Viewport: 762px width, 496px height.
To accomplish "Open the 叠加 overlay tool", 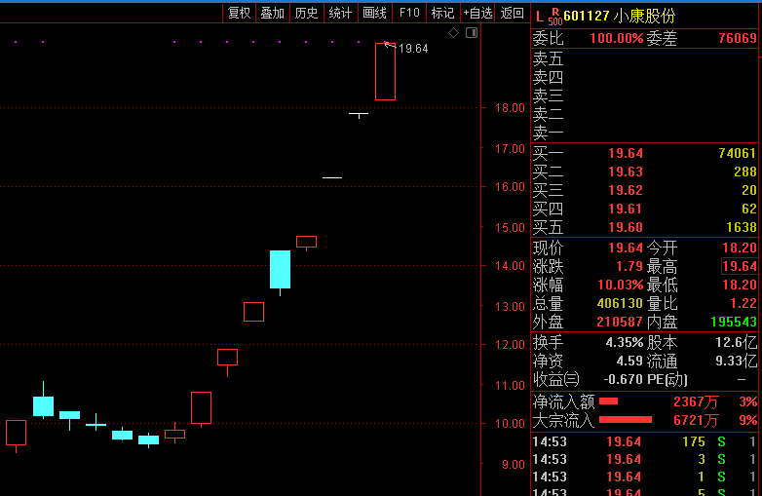I will click(273, 13).
